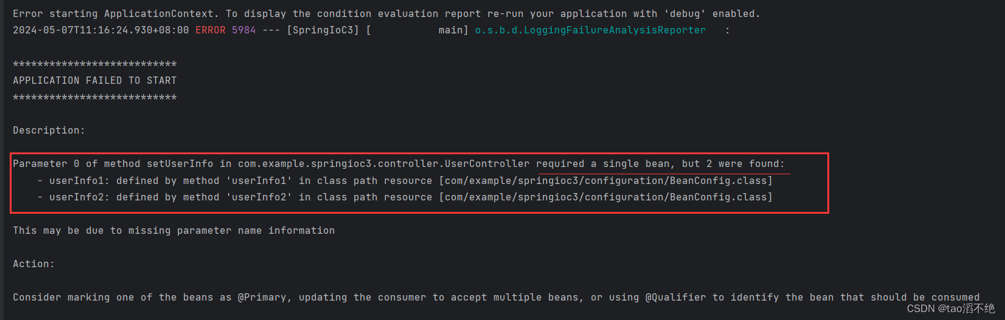Click the APPLICATION FAILED TO START heading
This screenshot has width=1005, height=320.
pos(95,80)
